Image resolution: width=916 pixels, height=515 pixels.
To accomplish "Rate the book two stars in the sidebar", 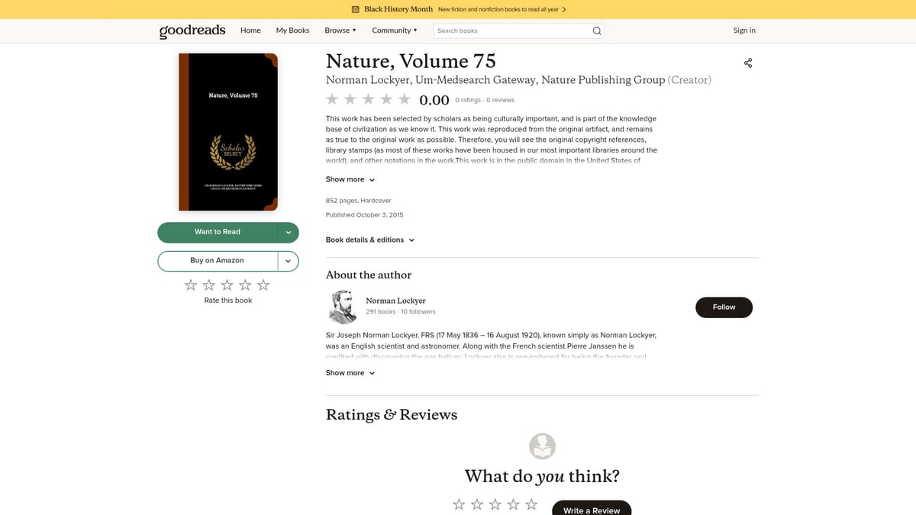I will point(209,285).
